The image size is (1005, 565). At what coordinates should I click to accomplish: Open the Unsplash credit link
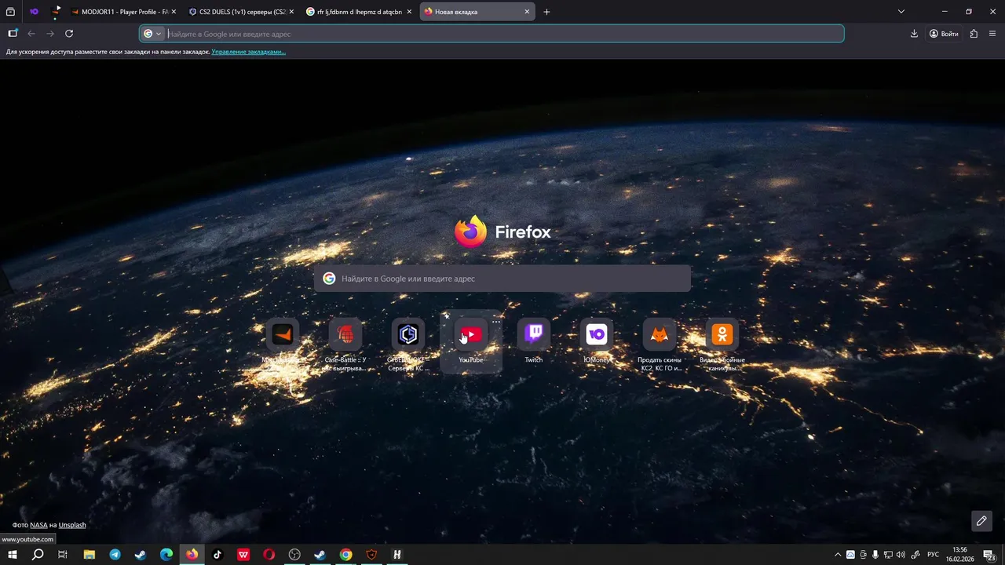point(72,524)
